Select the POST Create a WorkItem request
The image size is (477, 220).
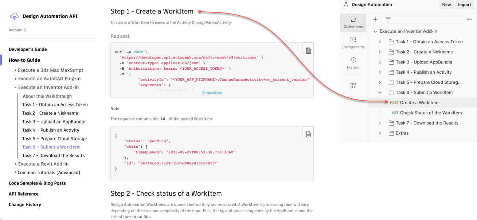pyautogui.click(x=423, y=103)
